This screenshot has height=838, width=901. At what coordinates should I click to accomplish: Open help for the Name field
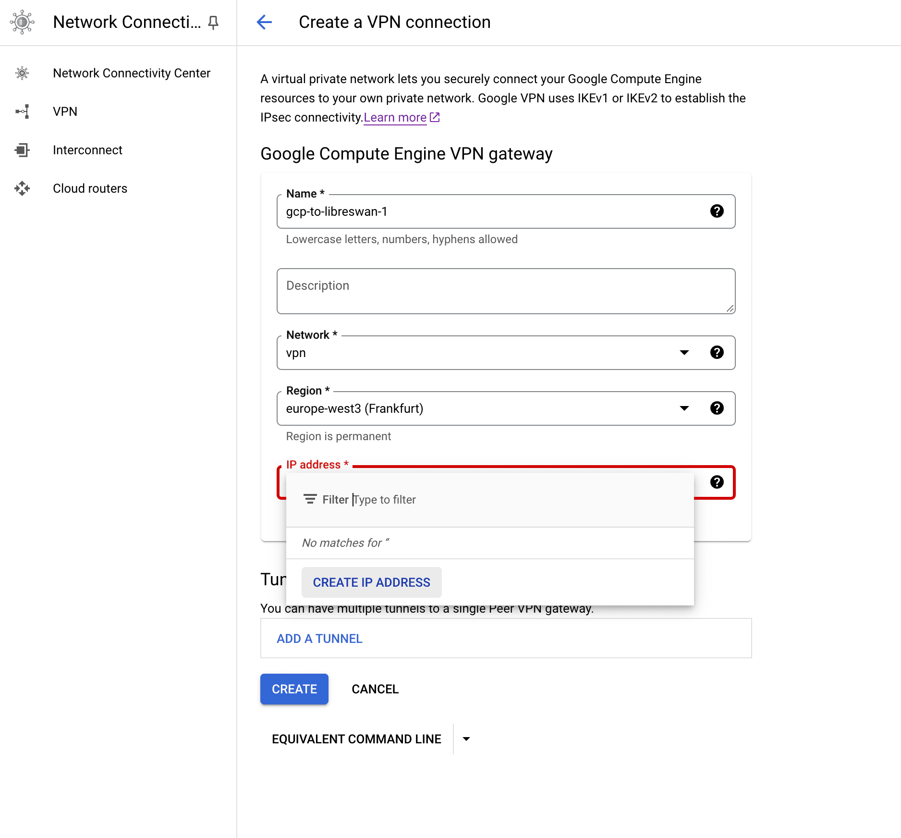click(717, 211)
